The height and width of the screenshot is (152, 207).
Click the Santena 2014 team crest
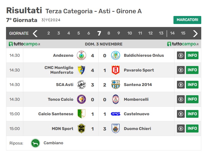click(x=115, y=84)
